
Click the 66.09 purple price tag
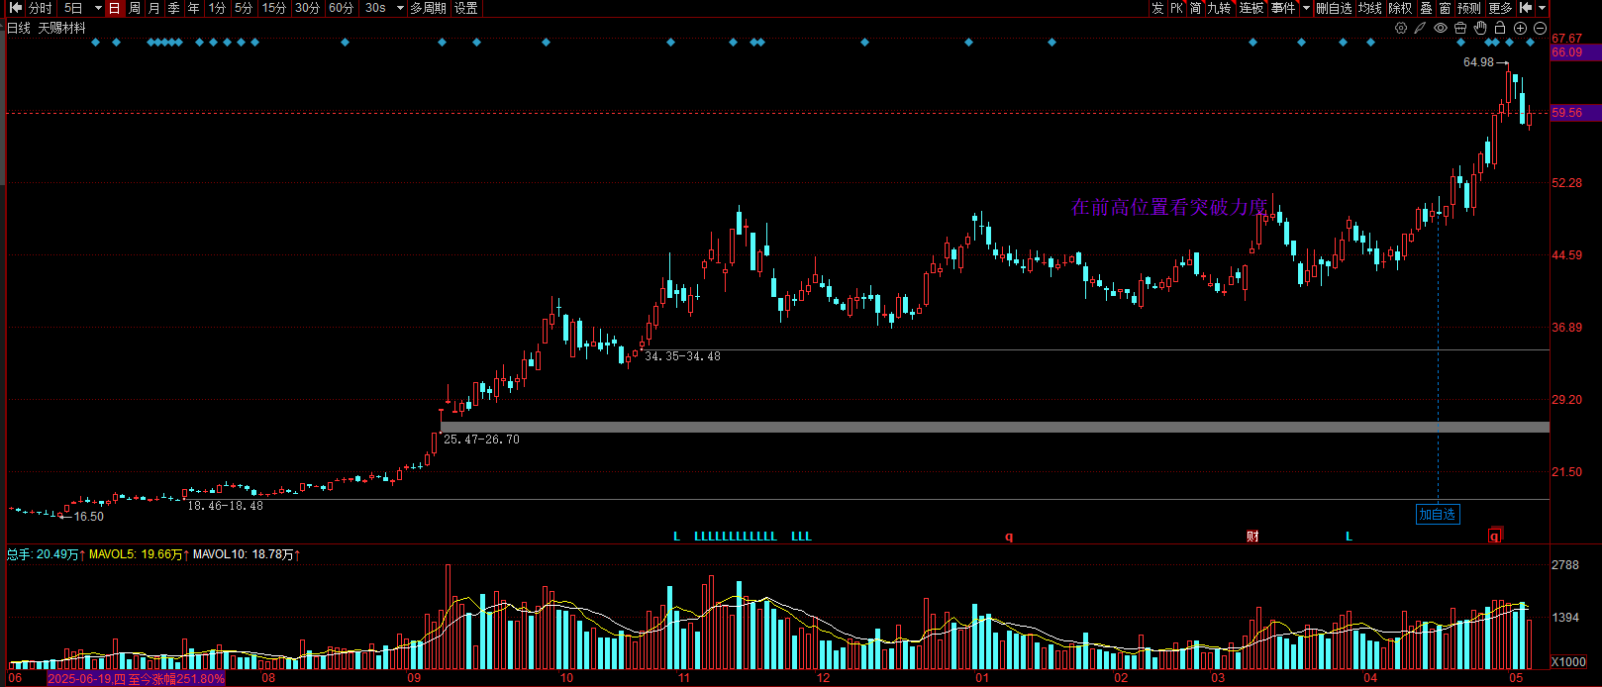point(1575,52)
